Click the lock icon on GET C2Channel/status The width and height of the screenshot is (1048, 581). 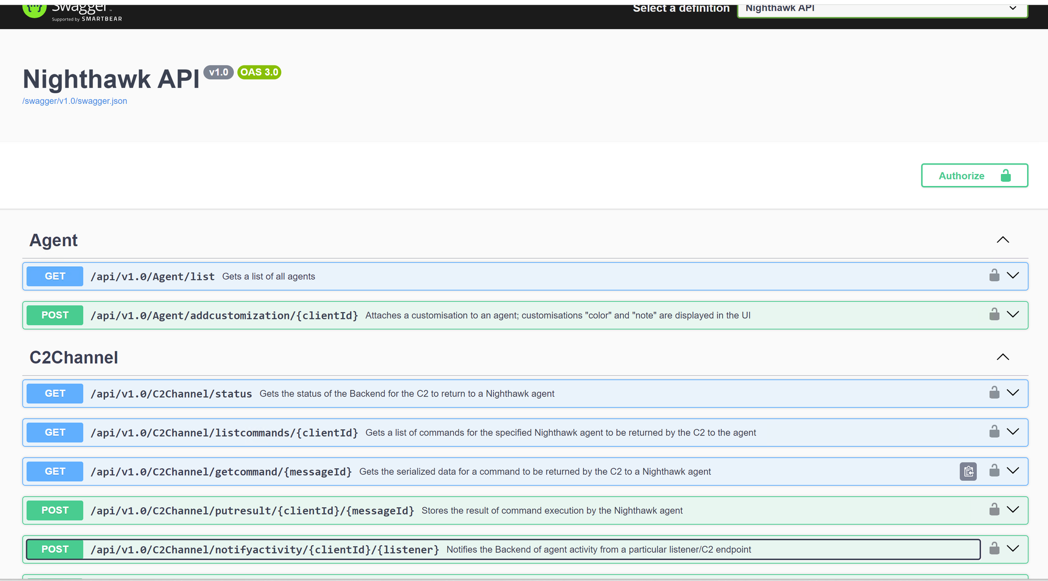pyautogui.click(x=994, y=393)
